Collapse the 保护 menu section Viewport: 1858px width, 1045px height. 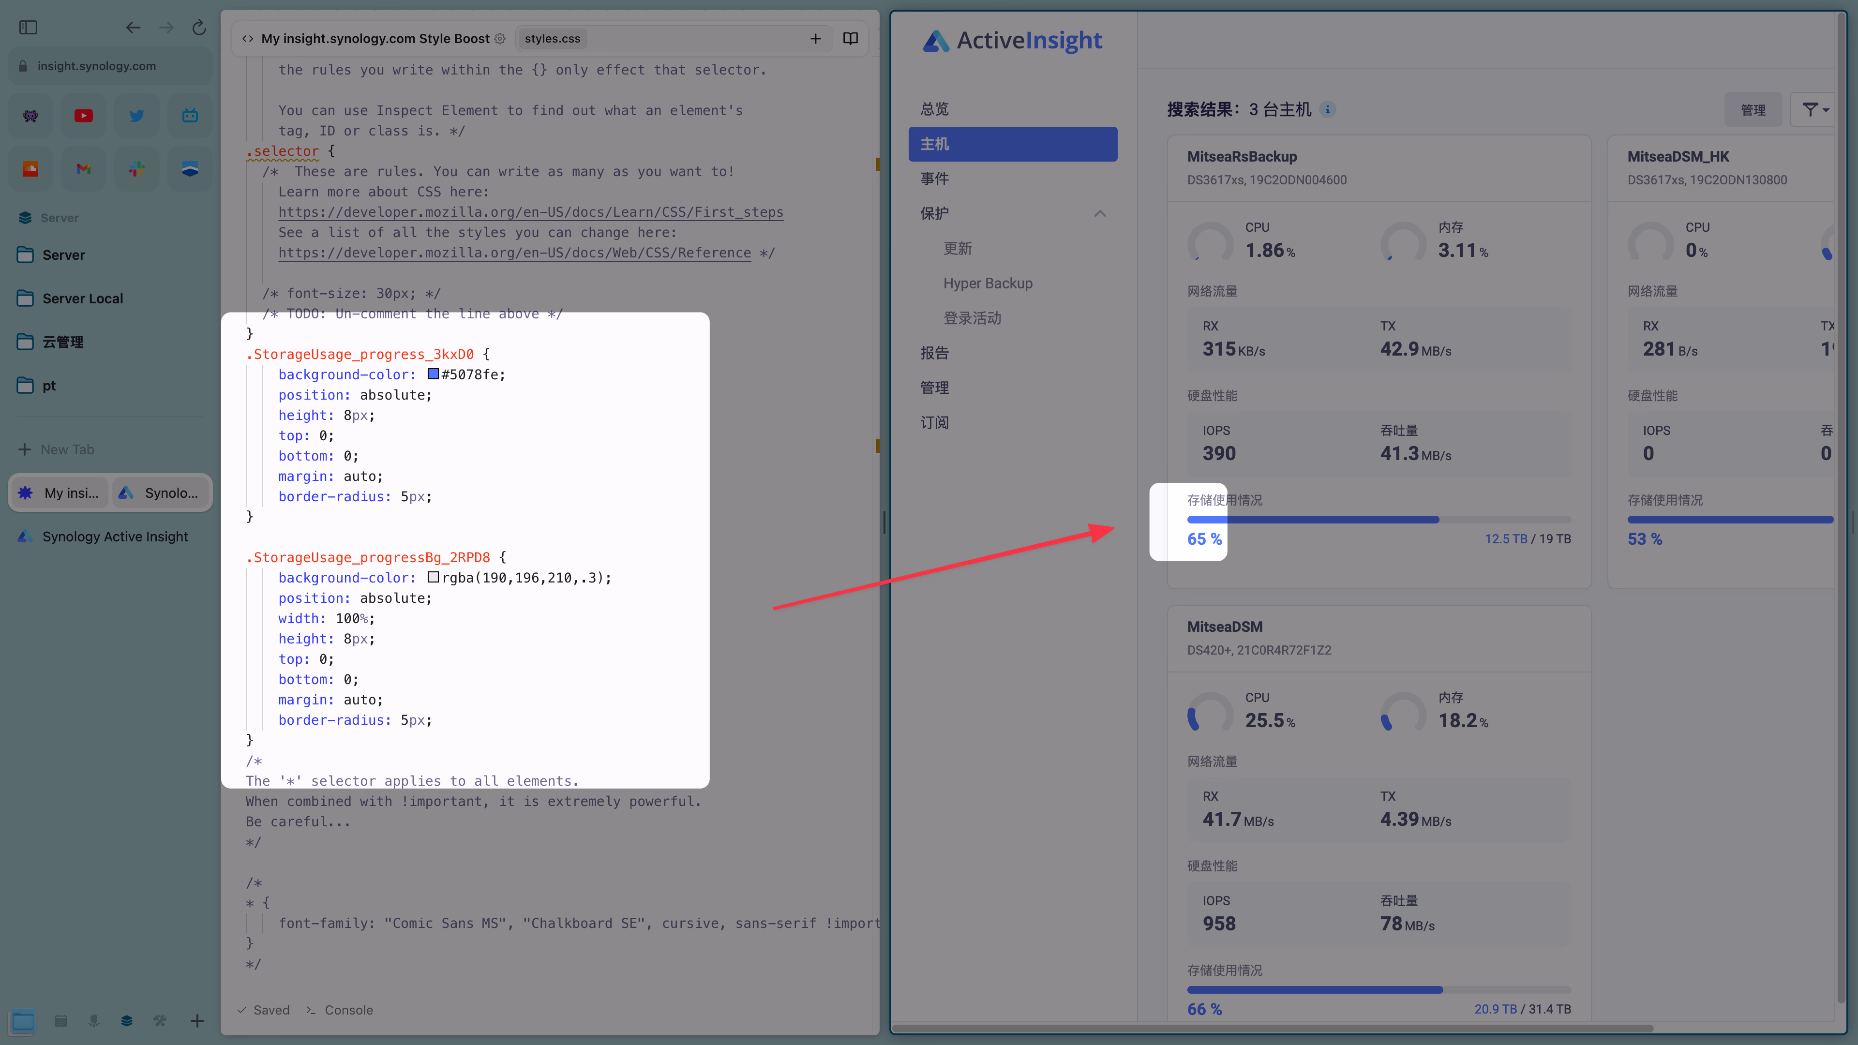click(1099, 213)
